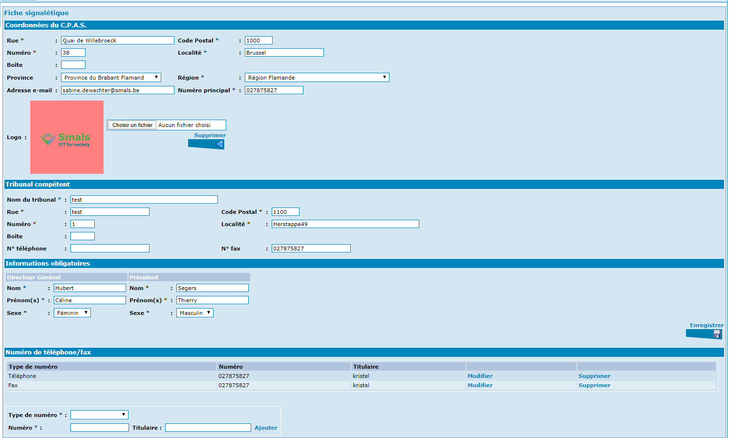Screen dimensions: 729x438
Task: Click the Smals logo image
Action: (x=67, y=137)
